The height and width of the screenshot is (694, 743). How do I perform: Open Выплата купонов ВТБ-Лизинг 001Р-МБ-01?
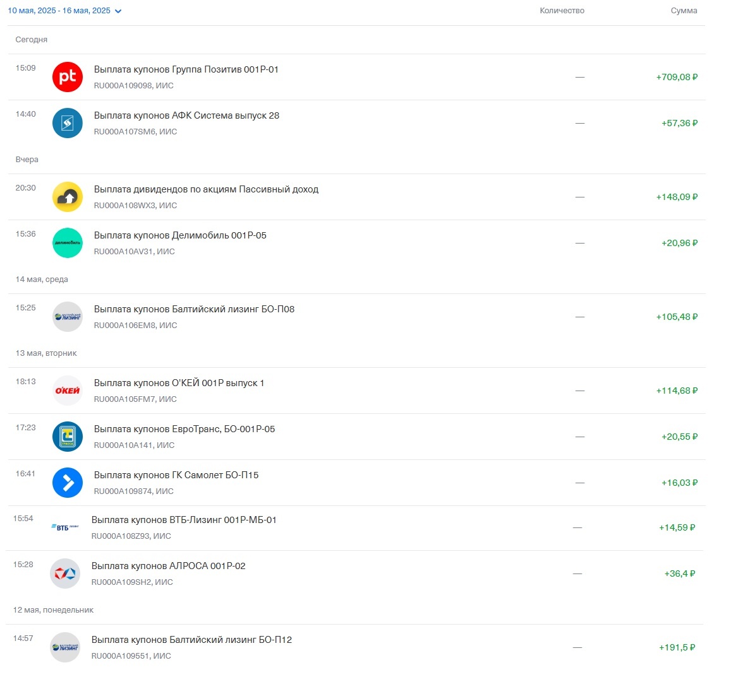click(184, 520)
